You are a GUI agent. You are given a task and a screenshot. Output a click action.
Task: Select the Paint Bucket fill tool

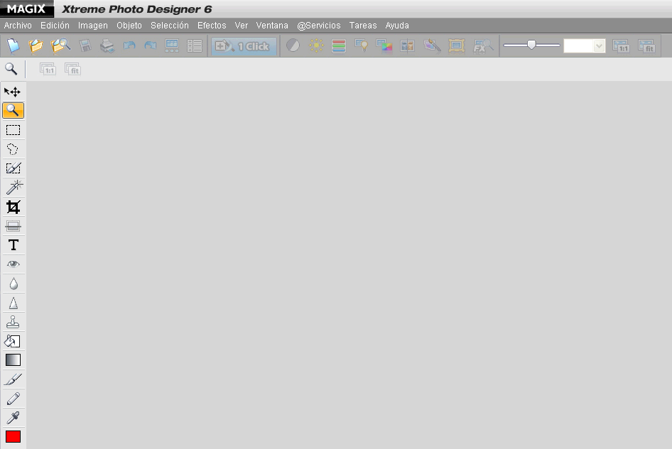pyautogui.click(x=13, y=341)
